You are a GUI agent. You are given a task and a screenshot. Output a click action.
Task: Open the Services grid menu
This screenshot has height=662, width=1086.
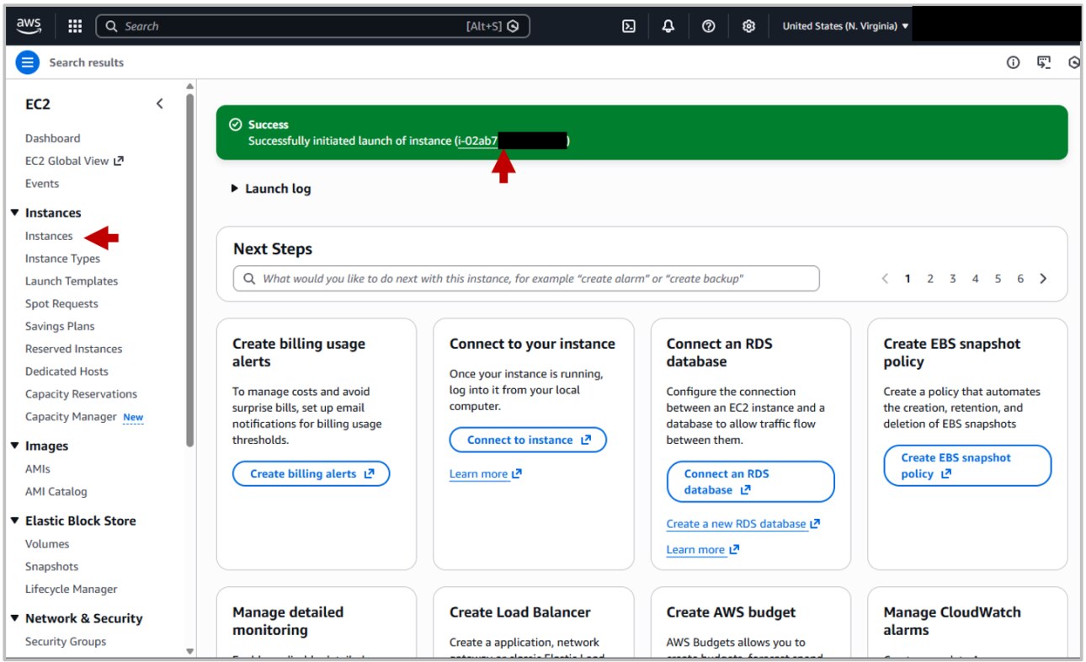(x=74, y=26)
